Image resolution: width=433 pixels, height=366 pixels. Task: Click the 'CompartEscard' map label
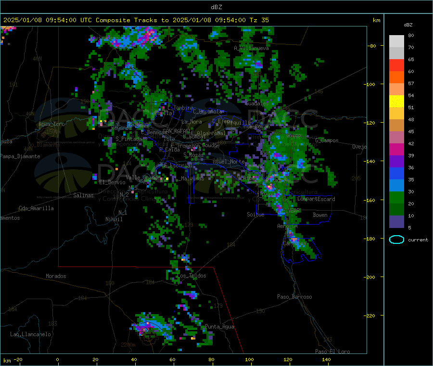tap(316, 199)
